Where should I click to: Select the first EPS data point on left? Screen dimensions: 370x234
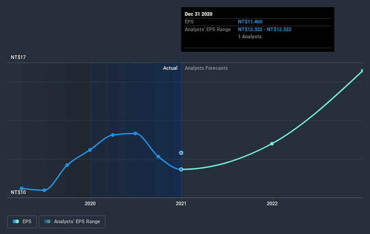coord(22,188)
